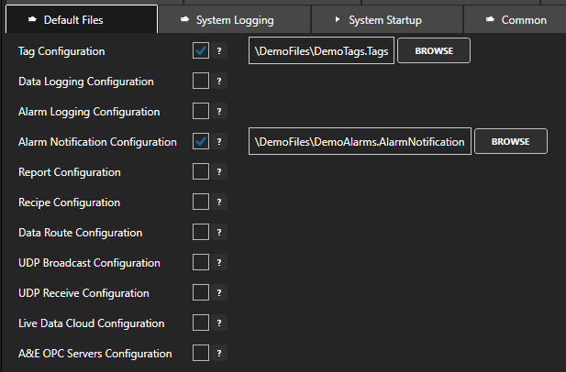566x372 pixels.
Task: Switch to the System Logging tab
Action: point(234,19)
